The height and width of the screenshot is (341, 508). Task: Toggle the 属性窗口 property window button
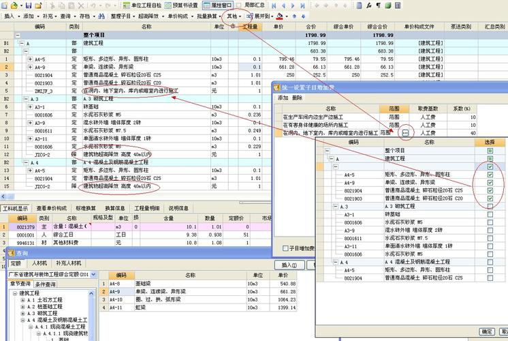point(218,5)
